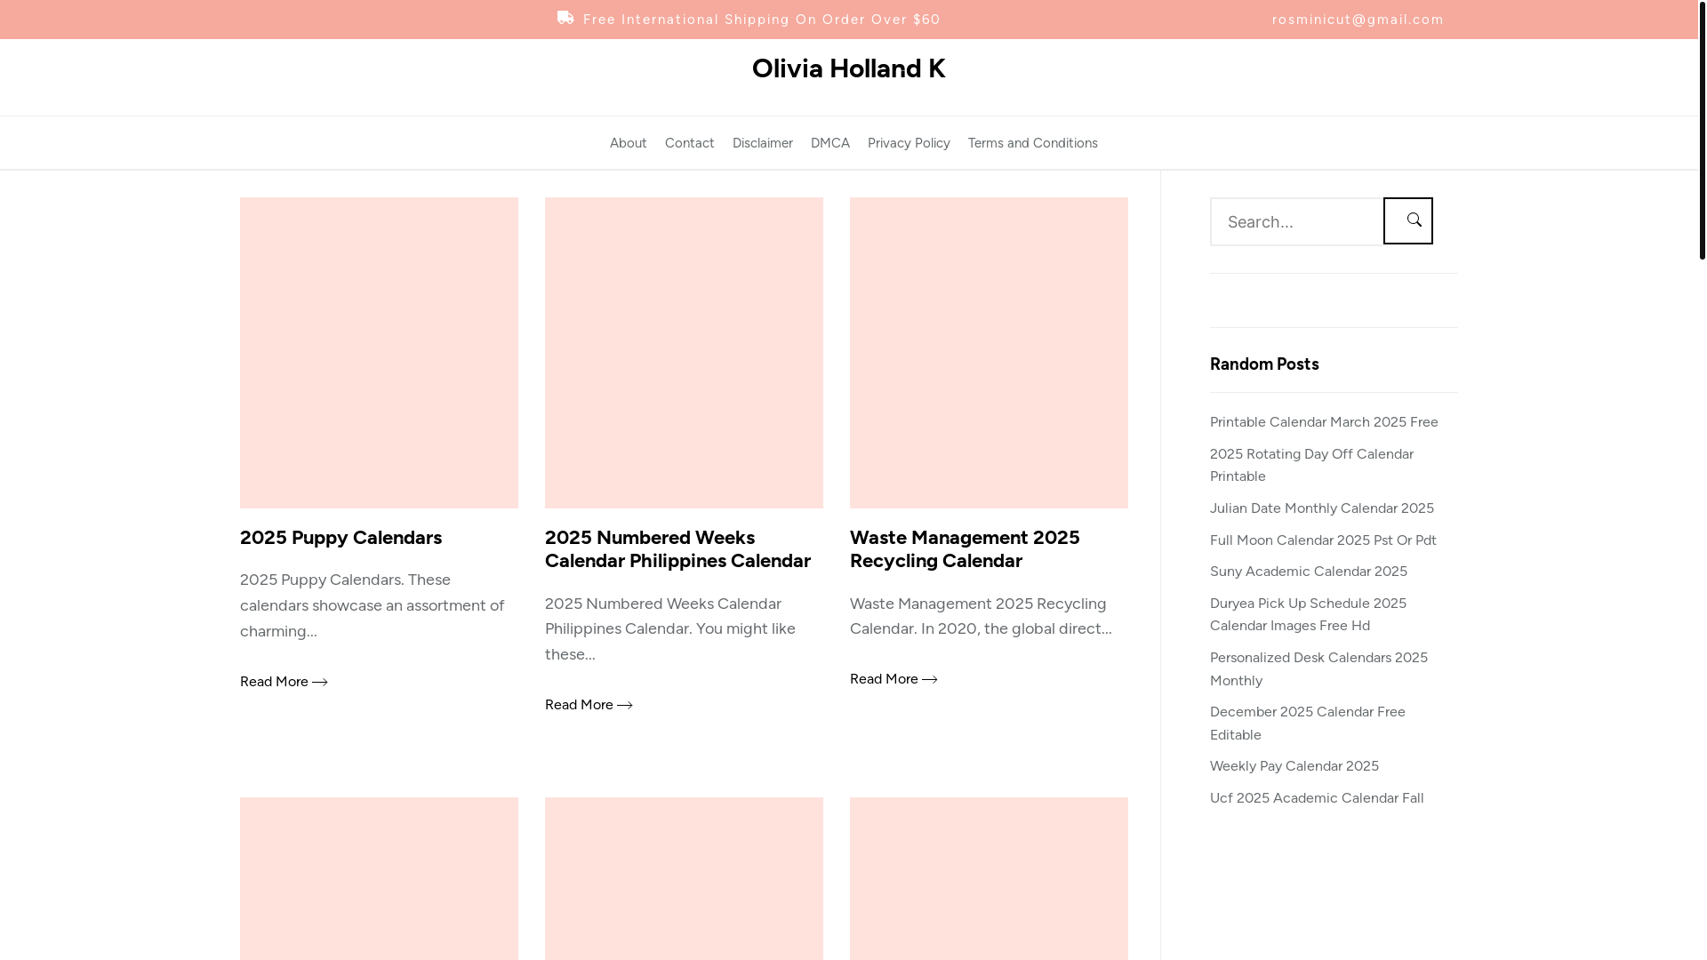Image resolution: width=1707 pixels, height=960 pixels.
Task: Go to the Disclaimer page
Action: (762, 143)
